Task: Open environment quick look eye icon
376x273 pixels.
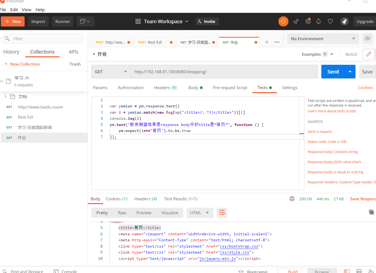Action: click(x=368, y=39)
